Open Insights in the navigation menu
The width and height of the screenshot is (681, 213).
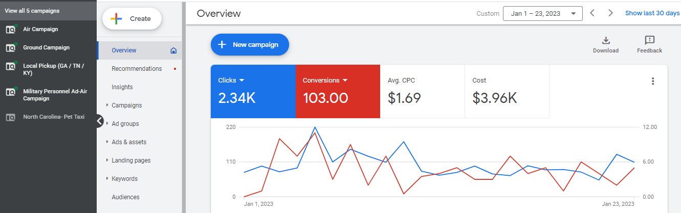pyautogui.click(x=122, y=87)
